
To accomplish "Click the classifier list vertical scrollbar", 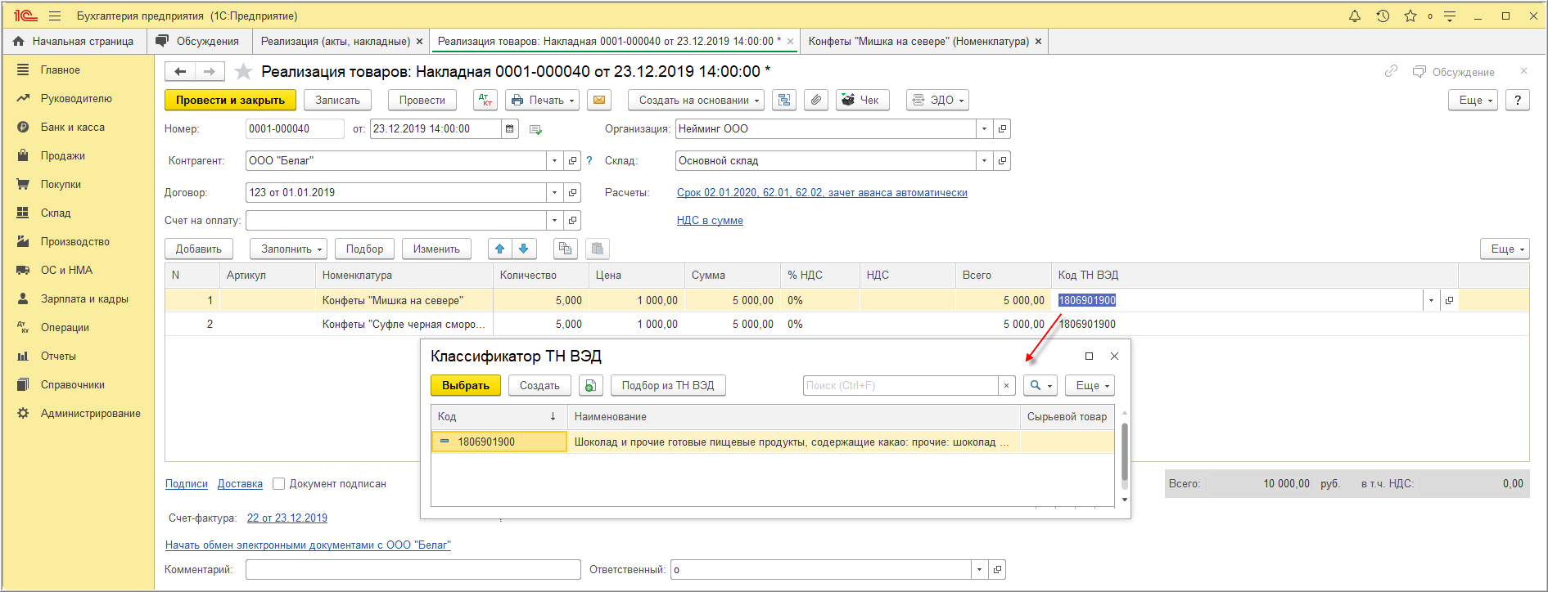I will coord(1124,451).
